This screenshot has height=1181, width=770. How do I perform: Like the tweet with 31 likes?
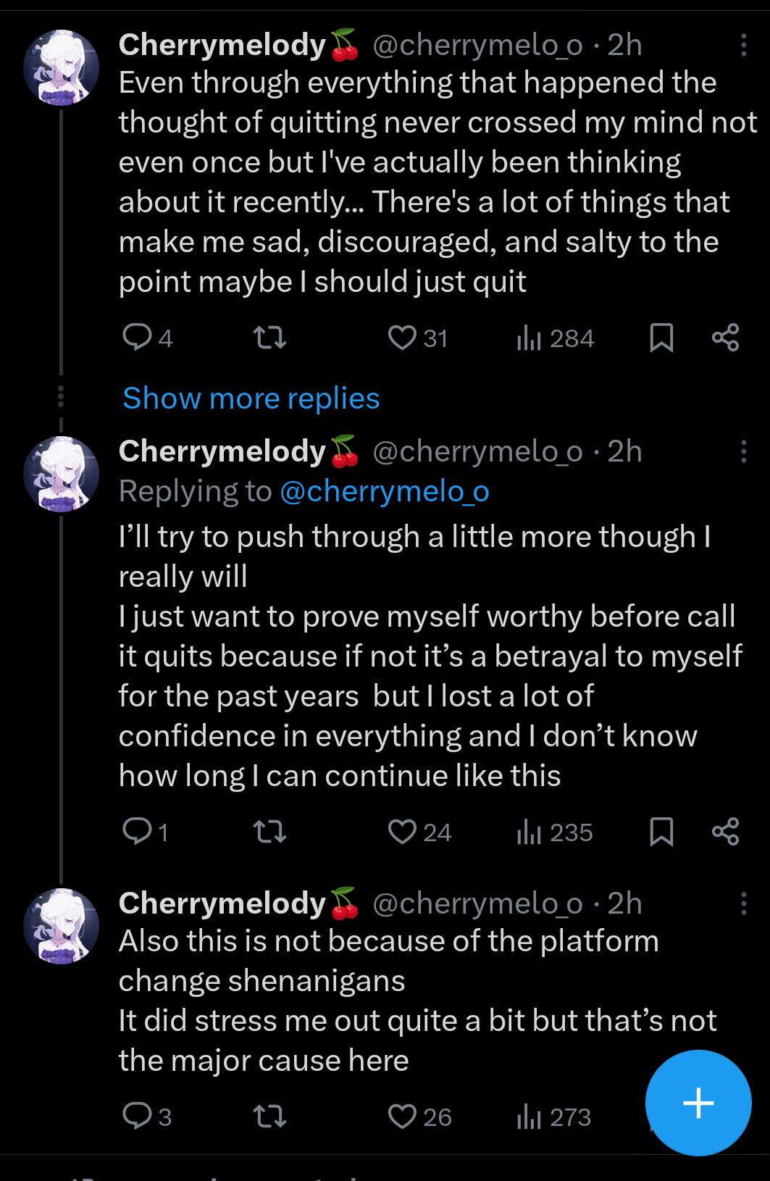[402, 338]
